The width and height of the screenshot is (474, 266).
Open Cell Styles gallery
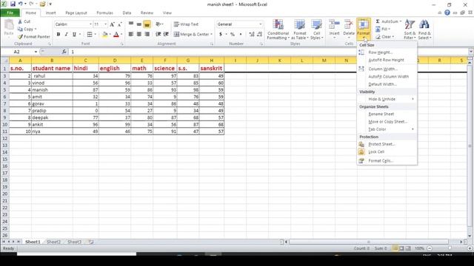click(316, 30)
